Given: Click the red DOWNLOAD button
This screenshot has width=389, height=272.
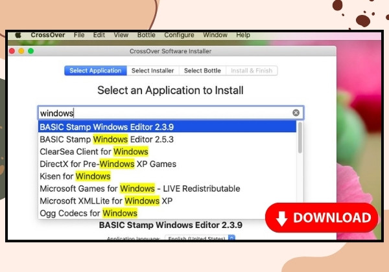Looking at the screenshot, I should [x=322, y=218].
